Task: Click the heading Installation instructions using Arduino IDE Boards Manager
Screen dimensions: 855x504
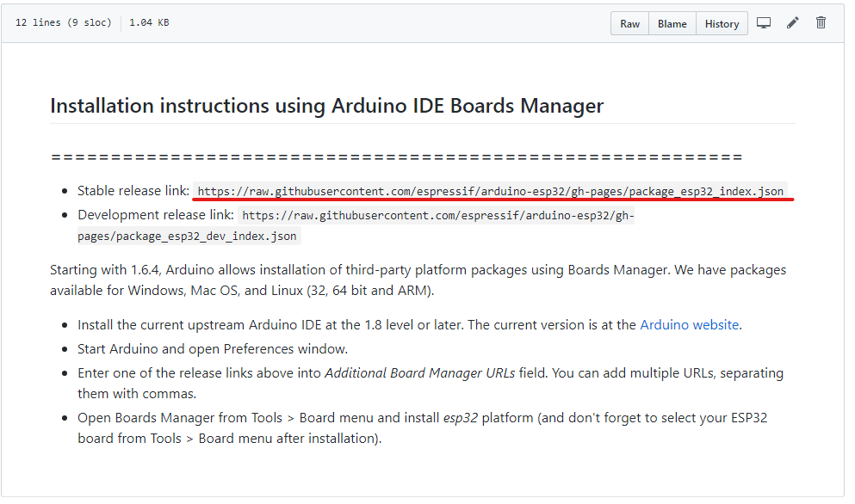Action: pyautogui.click(x=326, y=106)
